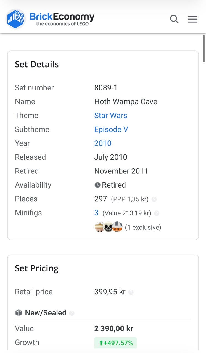Click the Retired clock icon
This screenshot has height=353, width=206.
(x=97, y=185)
